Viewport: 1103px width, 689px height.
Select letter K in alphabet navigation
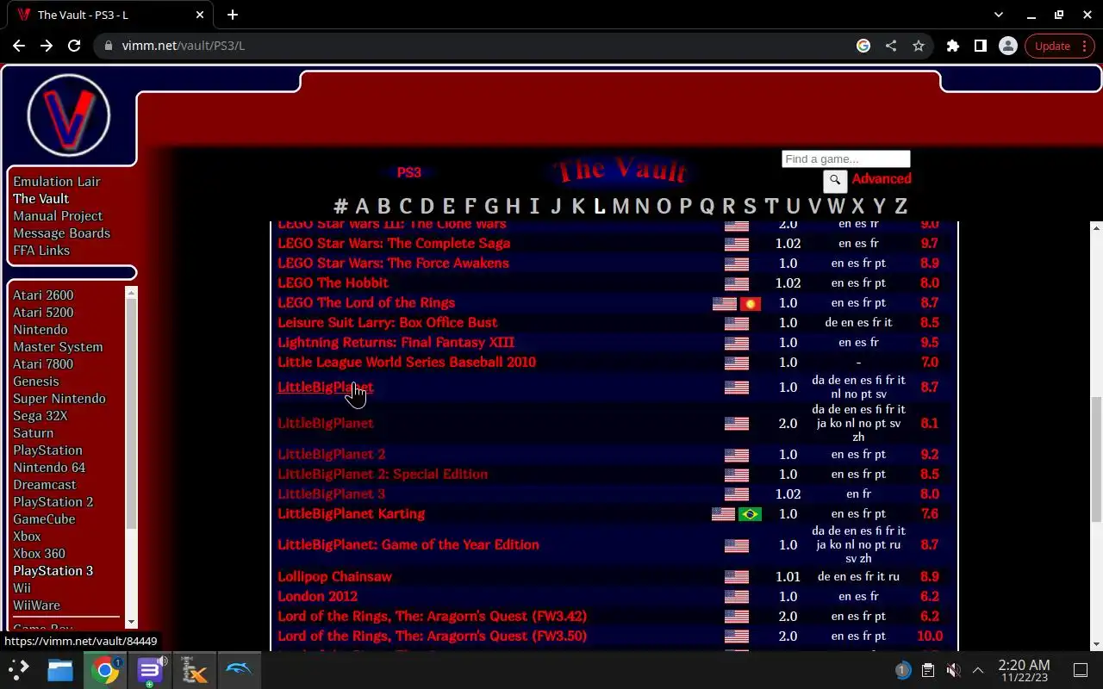coord(578,206)
